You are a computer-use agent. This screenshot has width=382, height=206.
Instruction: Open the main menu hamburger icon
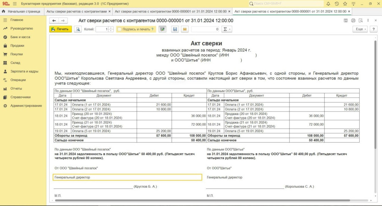point(15,3)
